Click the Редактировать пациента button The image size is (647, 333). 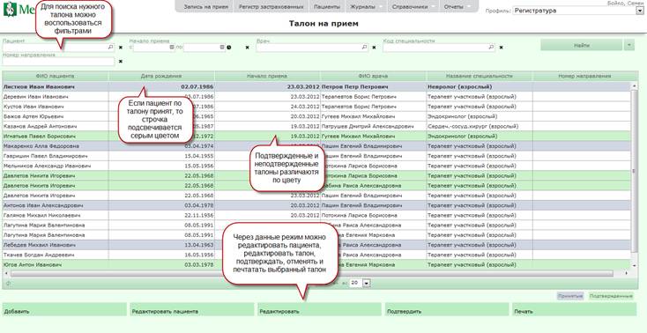pos(192,309)
